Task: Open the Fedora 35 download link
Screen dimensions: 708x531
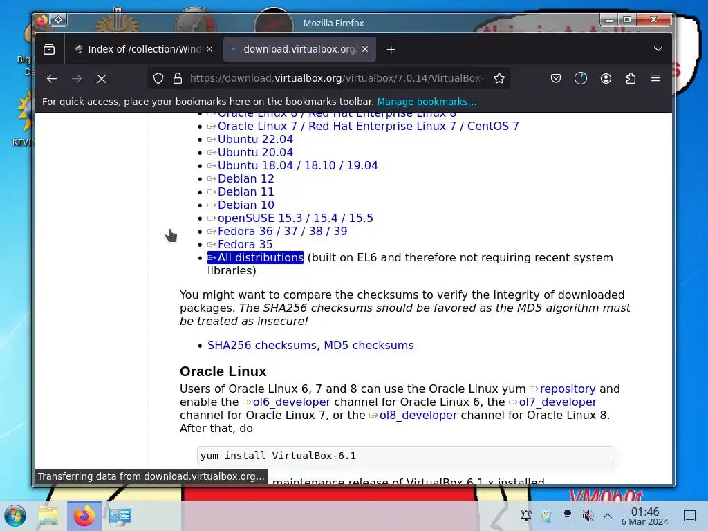Action: point(245,244)
